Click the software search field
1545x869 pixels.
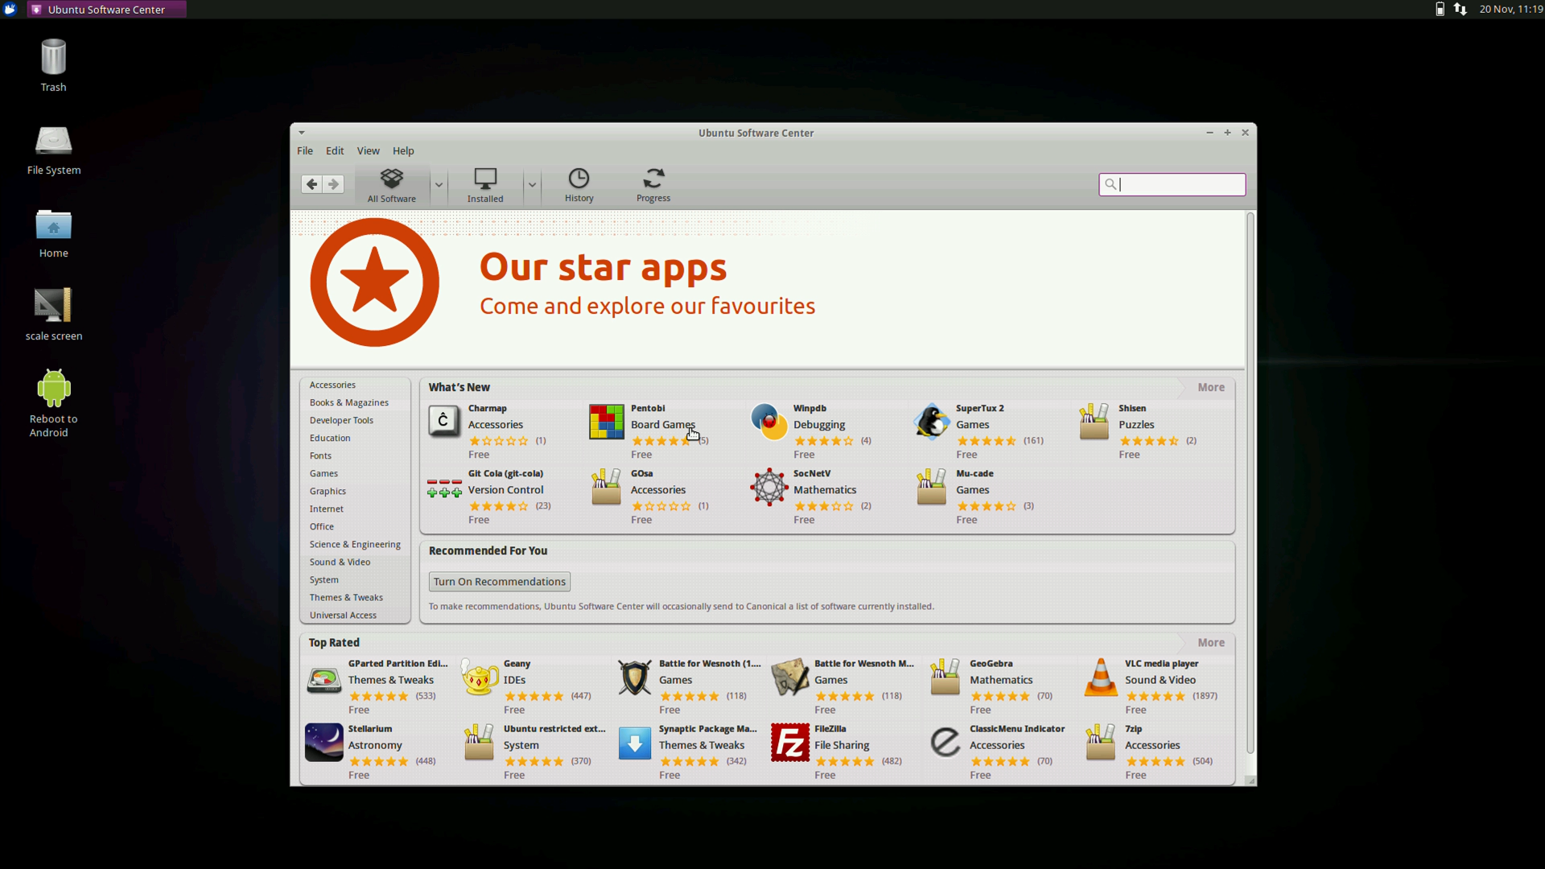(x=1172, y=184)
